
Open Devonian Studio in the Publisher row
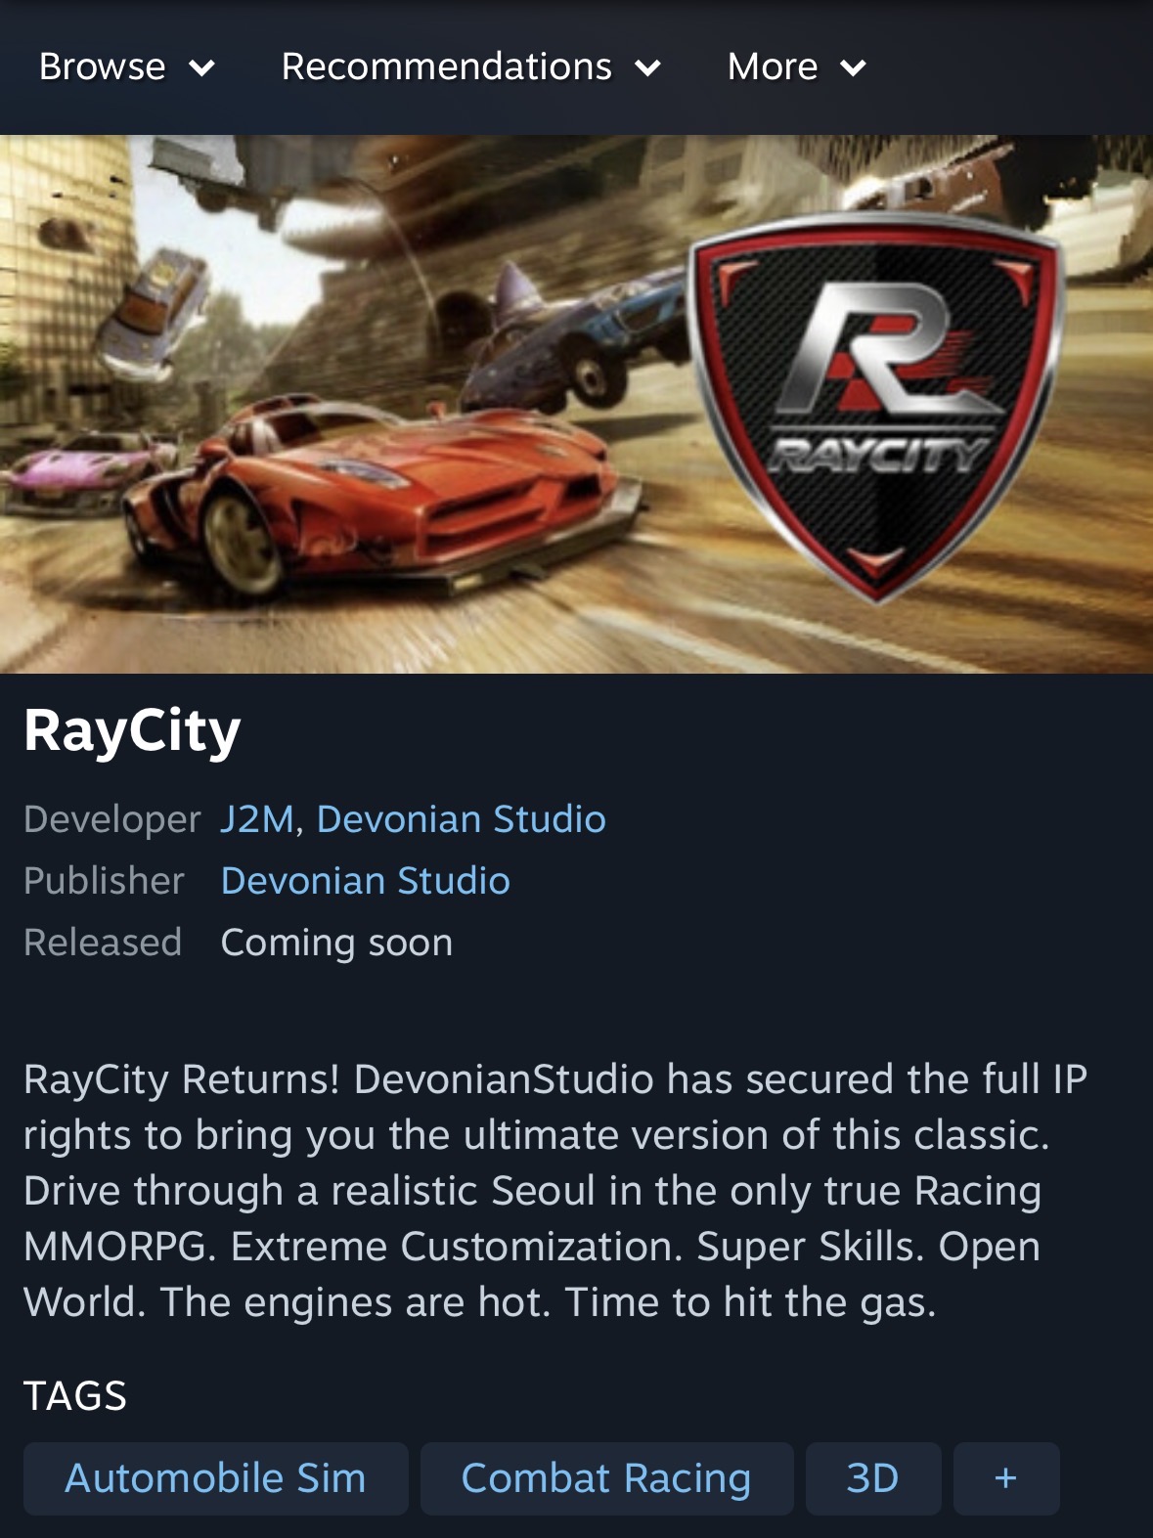click(366, 881)
